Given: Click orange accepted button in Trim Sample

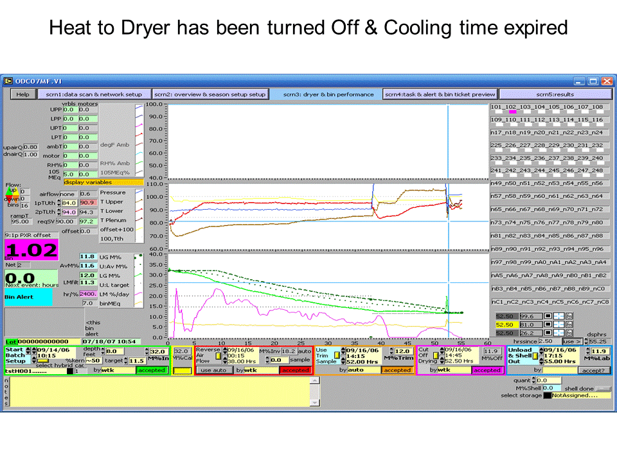Looking at the screenshot, I should click(397, 370).
